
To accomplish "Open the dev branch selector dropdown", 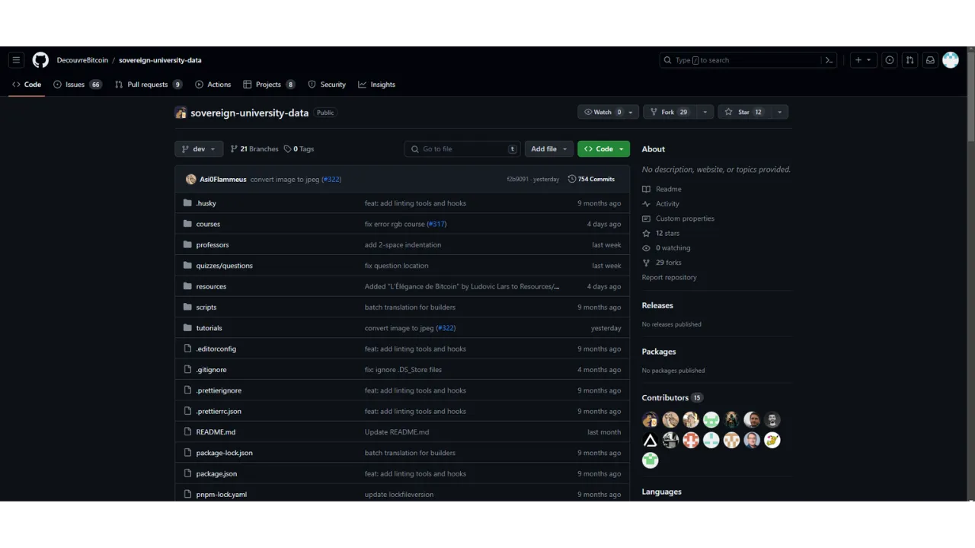I will (199, 149).
